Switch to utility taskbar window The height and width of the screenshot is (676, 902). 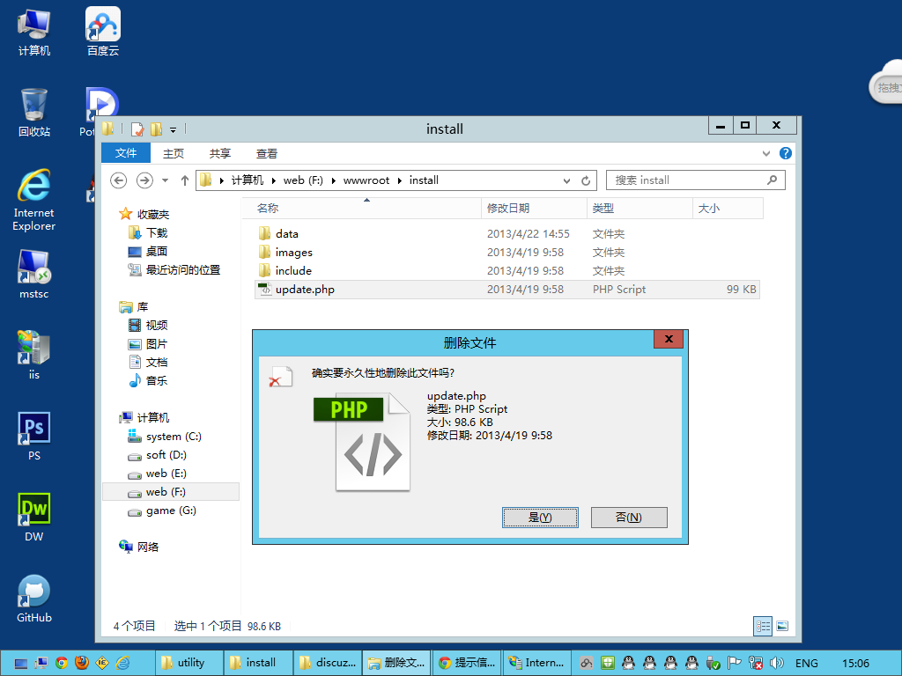189,663
